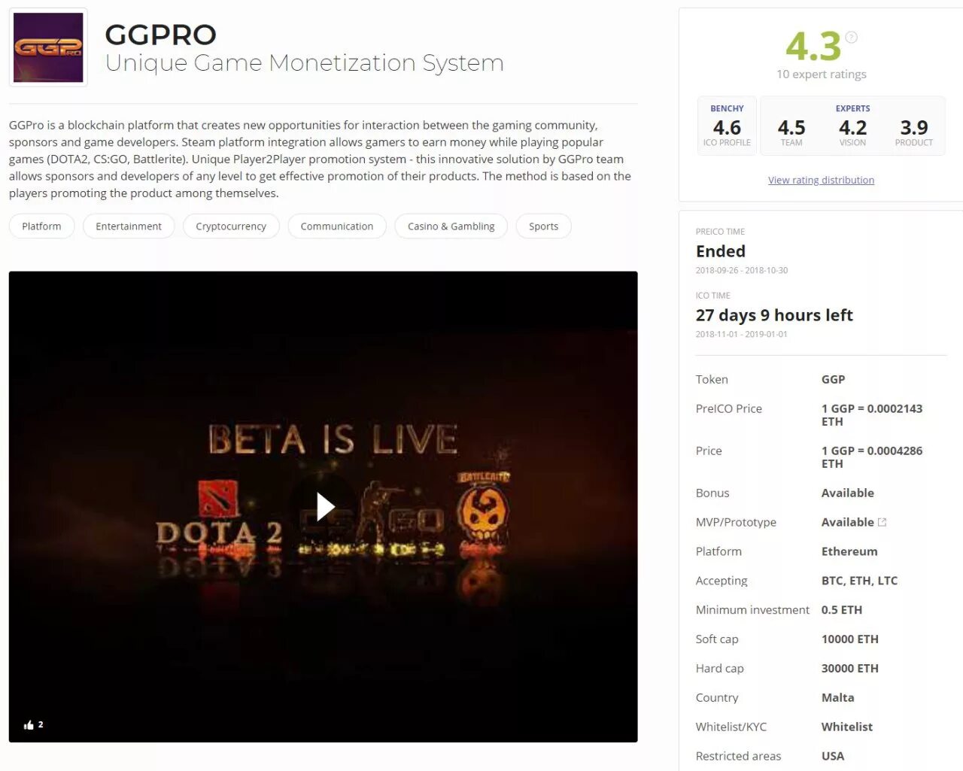Screen dimensions: 963x771
Task: Open external link icon next to MVP/Prototype
Action: 882,522
